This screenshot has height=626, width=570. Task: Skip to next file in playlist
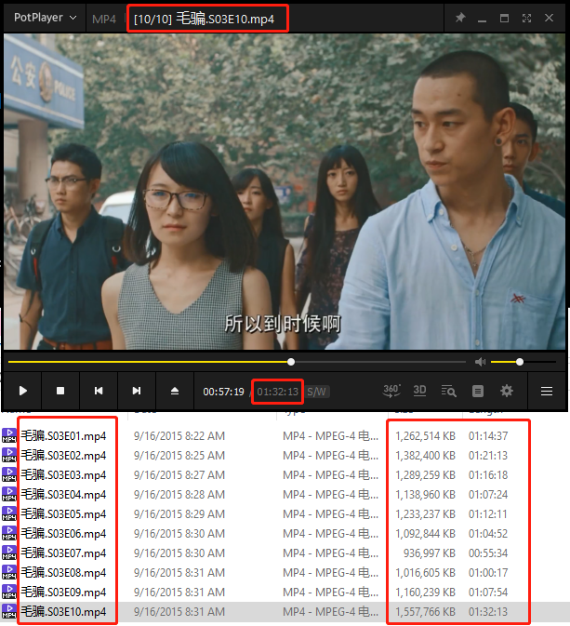pyautogui.click(x=137, y=391)
